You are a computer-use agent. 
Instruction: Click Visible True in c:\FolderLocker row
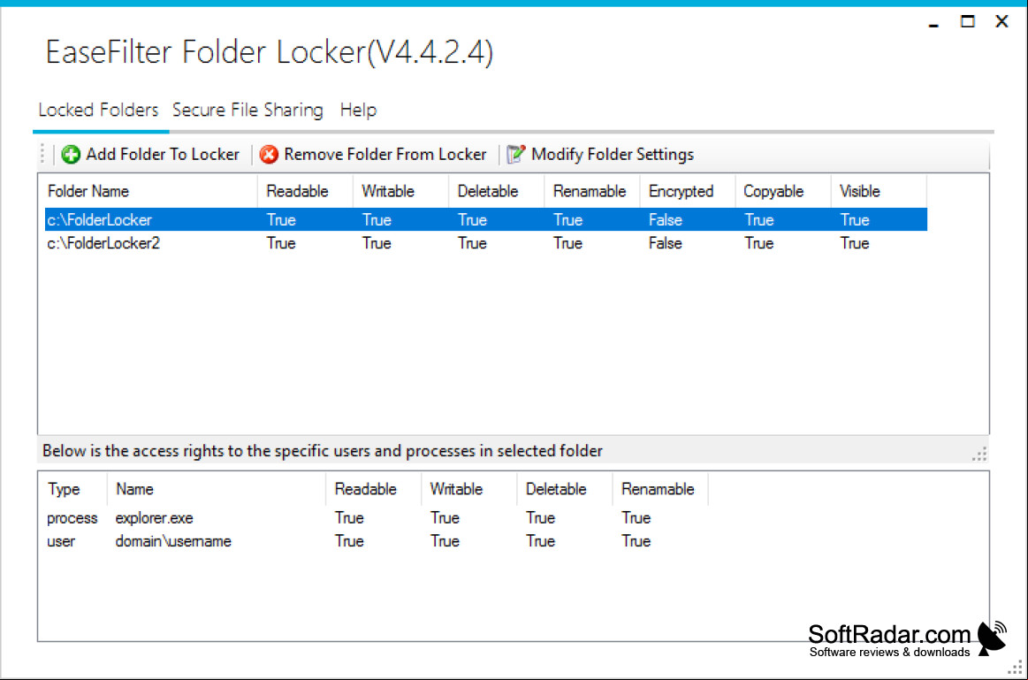tap(855, 219)
